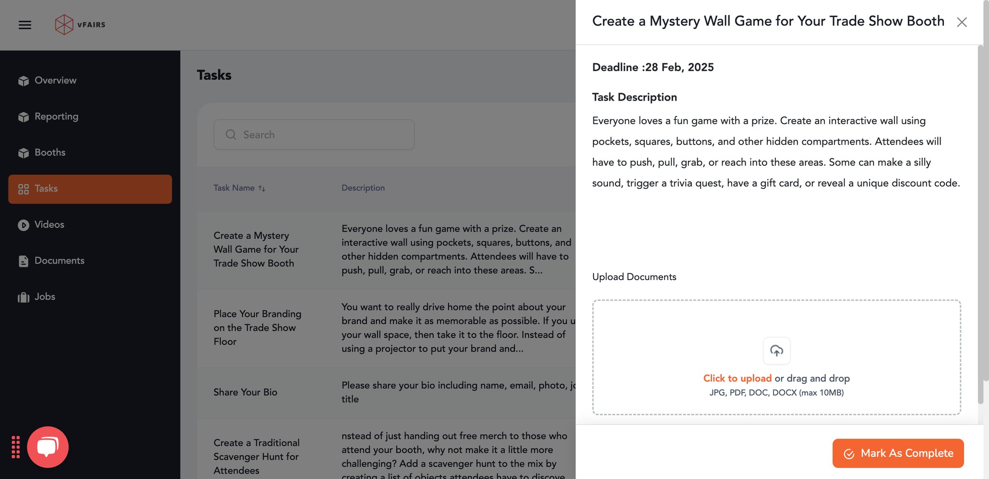Click the upload cloud icon
Viewport: 989px width, 479px height.
point(776,350)
